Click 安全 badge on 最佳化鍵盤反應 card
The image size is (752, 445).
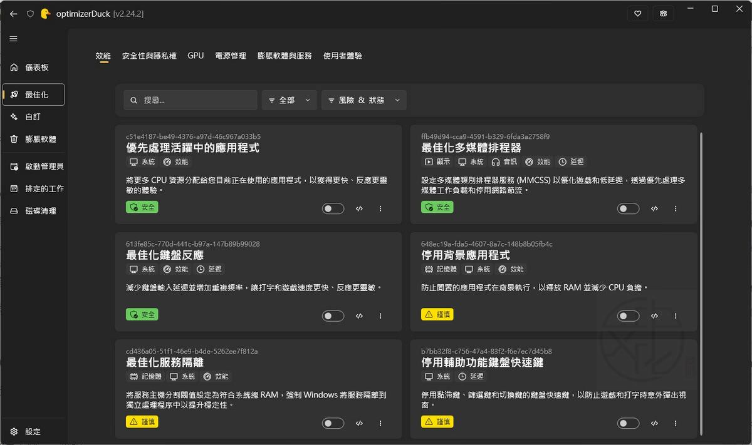[142, 314]
